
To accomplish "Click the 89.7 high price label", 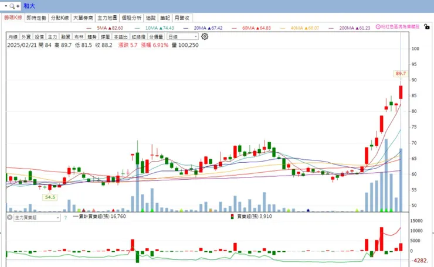I will [x=401, y=74].
